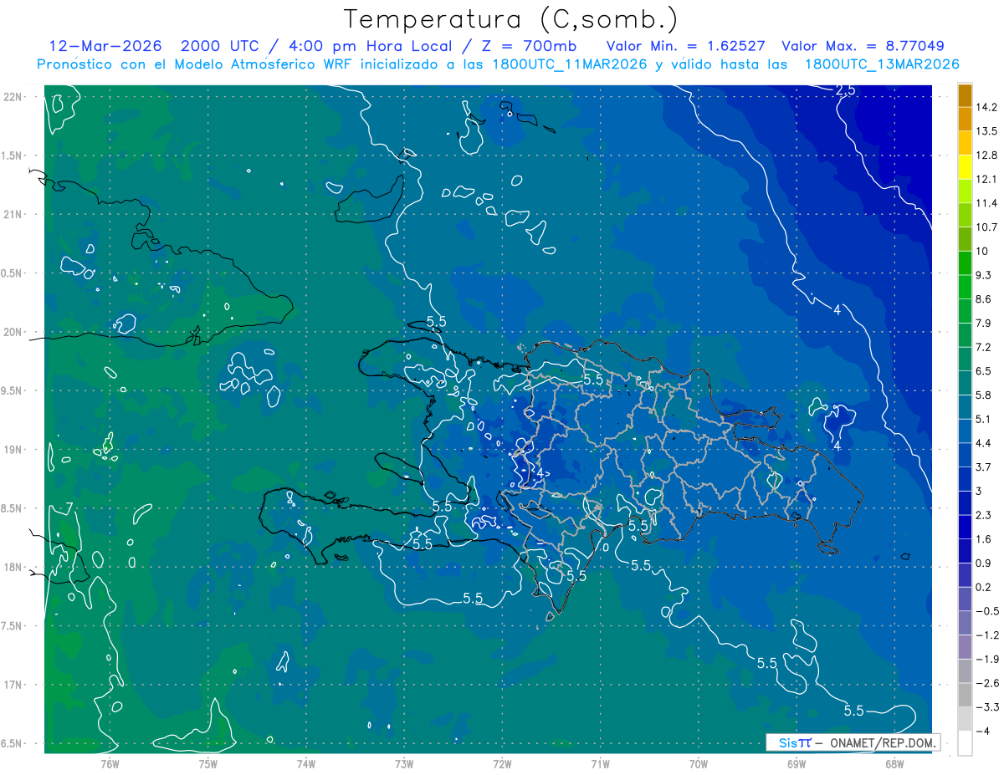
Task: Click the 'Valor Min. = 1.62527' text
Action: 687,46
